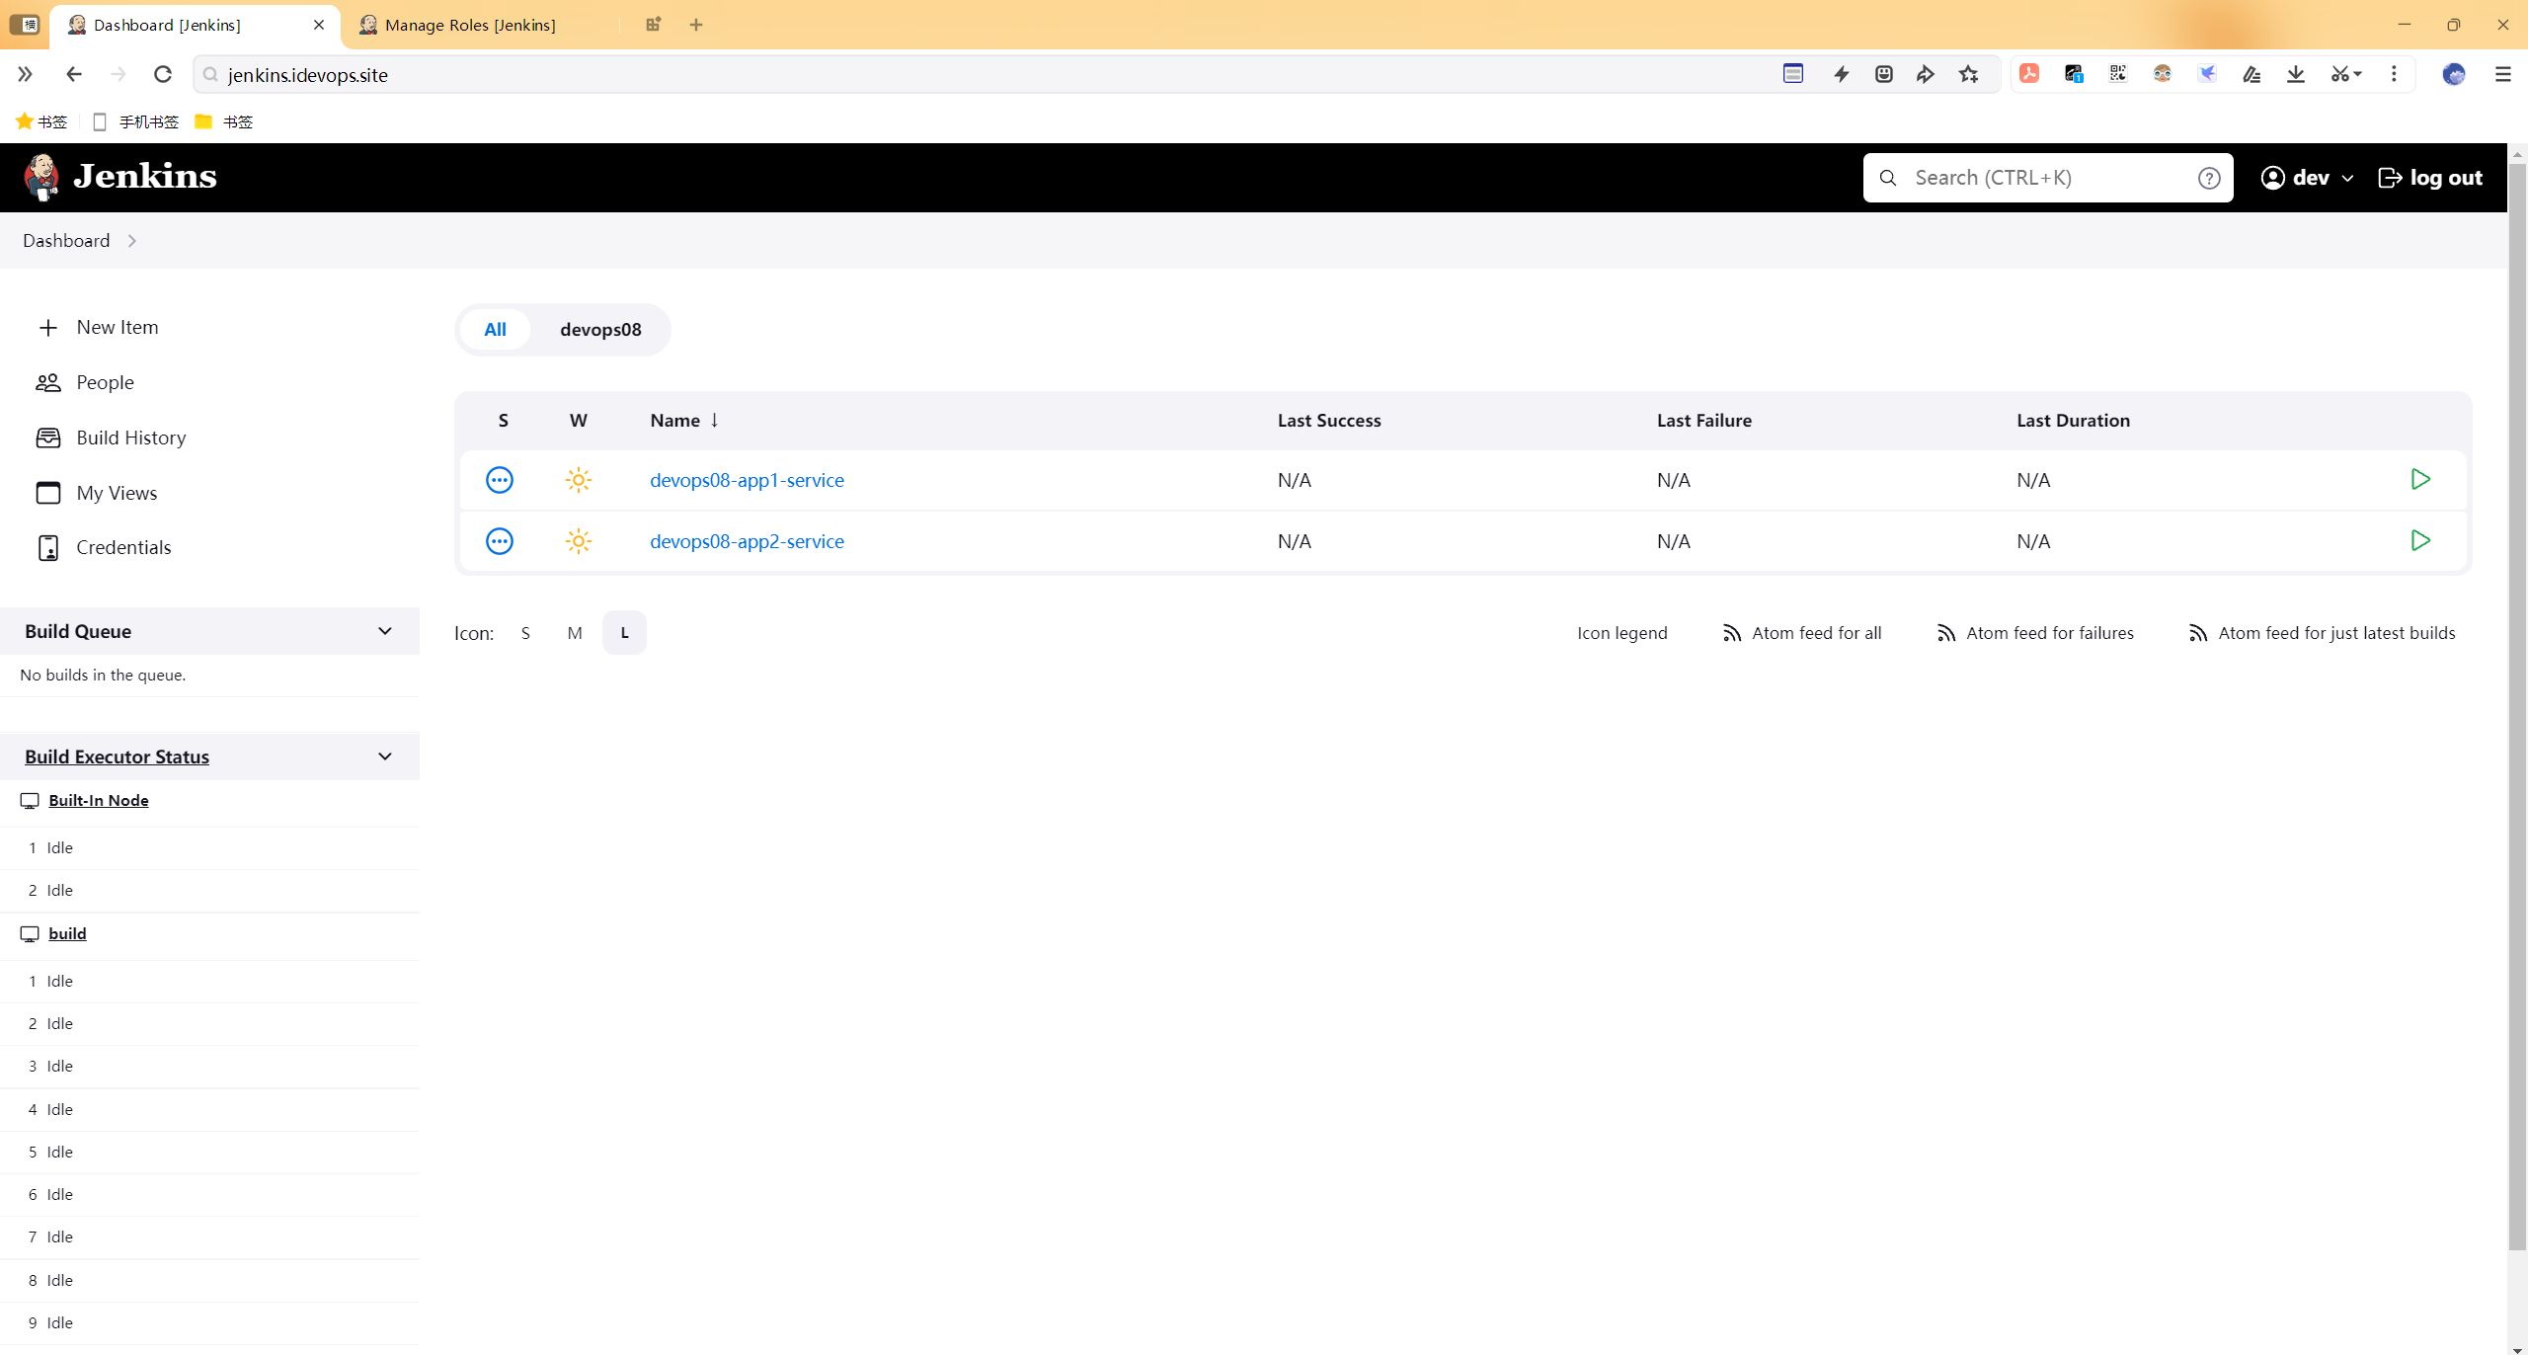
Task: Expand the Dashboard breadcrumb chevron
Action: click(x=131, y=241)
